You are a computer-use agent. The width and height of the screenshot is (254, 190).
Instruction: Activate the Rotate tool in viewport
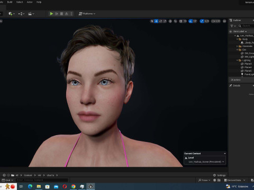point(161,21)
